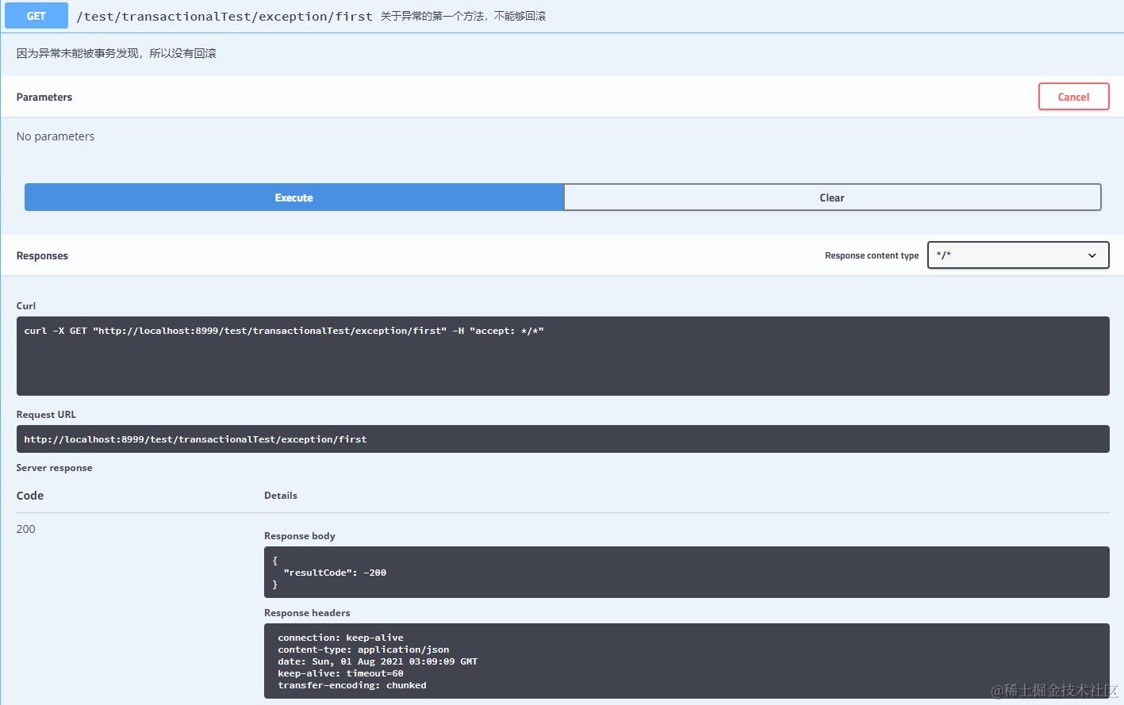Collapse the /test/transactionalTest/exception/first endpoint path

pyautogui.click(x=224, y=16)
